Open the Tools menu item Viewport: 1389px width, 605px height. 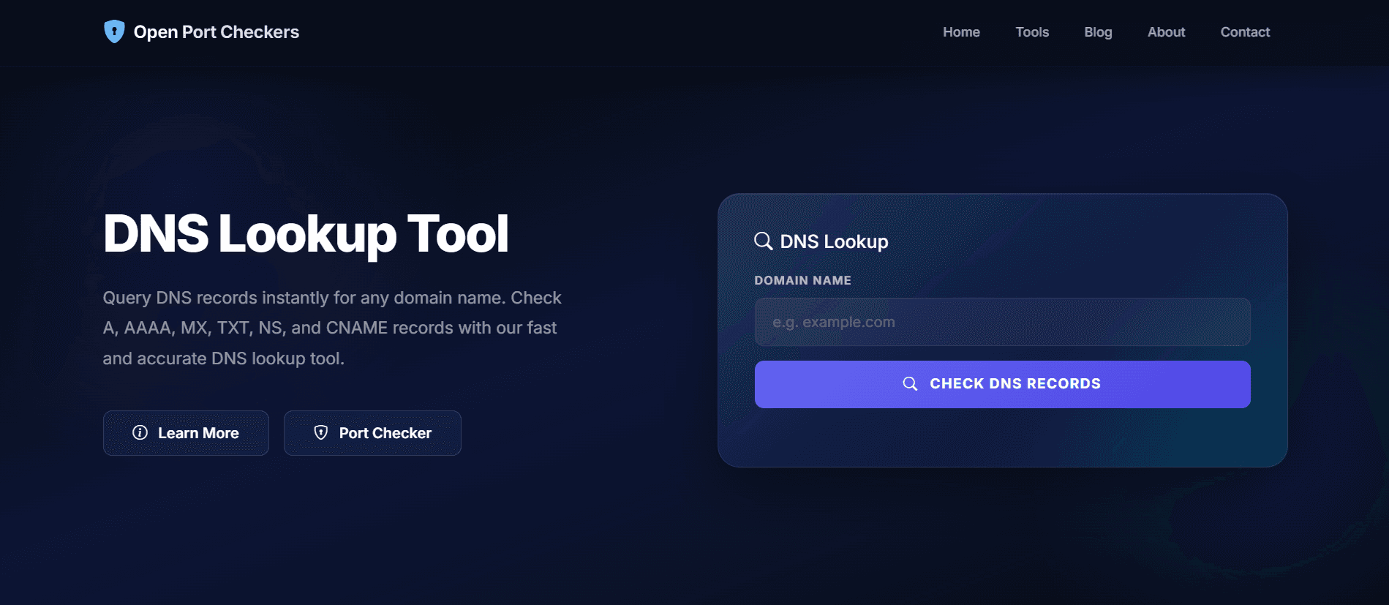point(1031,32)
